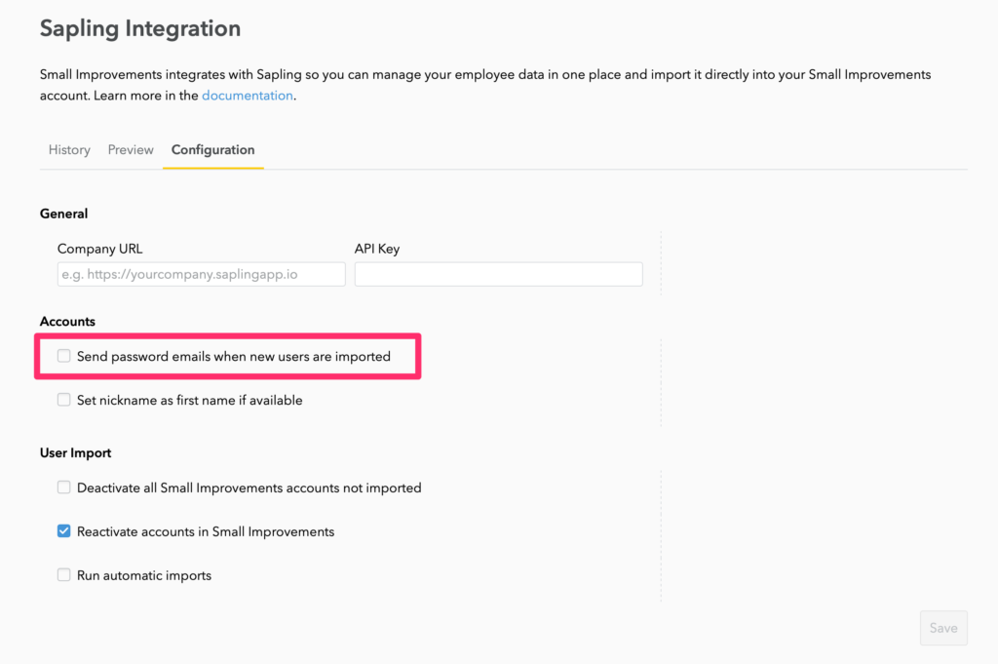Switch to the History tab

[69, 149]
